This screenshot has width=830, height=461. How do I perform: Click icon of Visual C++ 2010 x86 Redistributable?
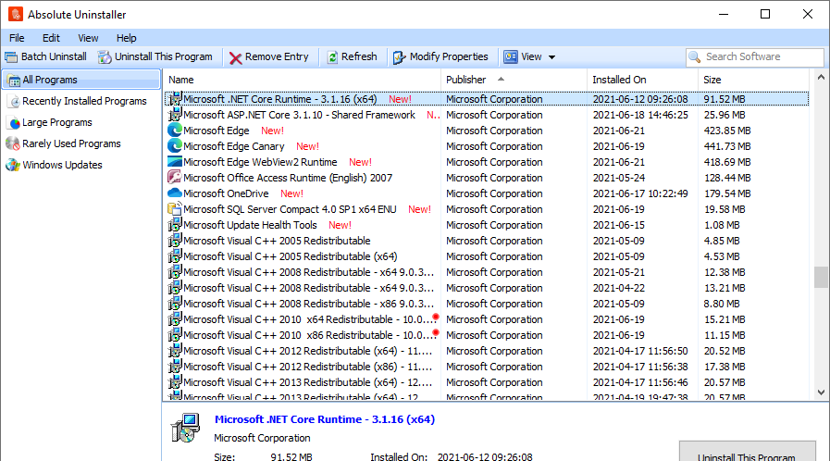click(x=175, y=335)
